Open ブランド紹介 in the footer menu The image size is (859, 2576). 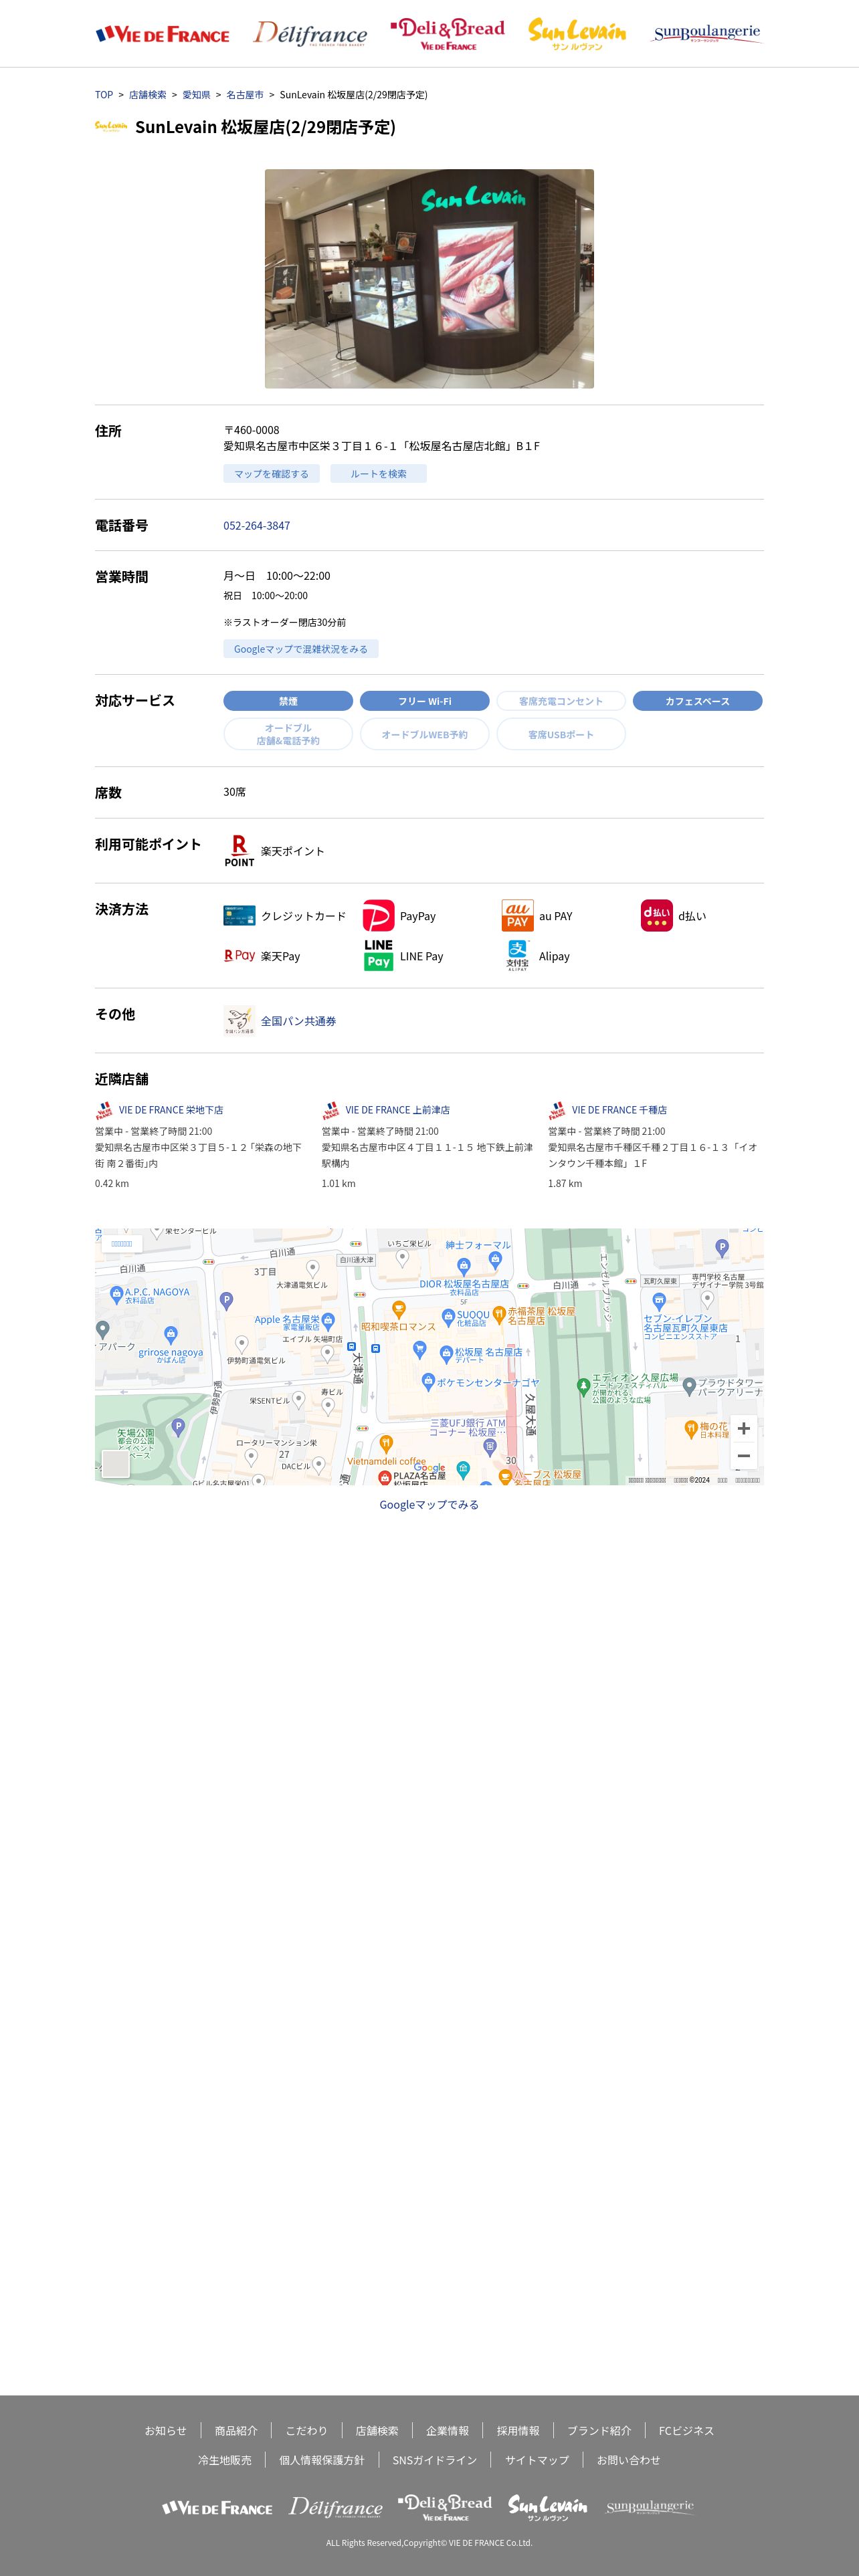point(599,2430)
